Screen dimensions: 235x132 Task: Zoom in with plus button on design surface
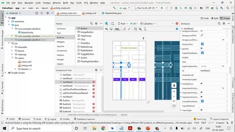point(174,91)
